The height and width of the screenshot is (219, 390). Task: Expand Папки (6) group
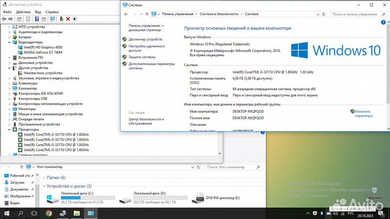(44, 178)
